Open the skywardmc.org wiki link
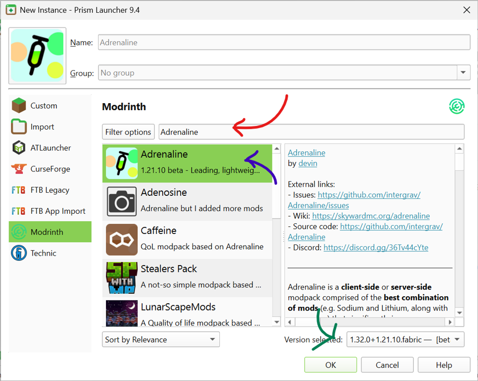This screenshot has width=478, height=381. [x=371, y=216]
